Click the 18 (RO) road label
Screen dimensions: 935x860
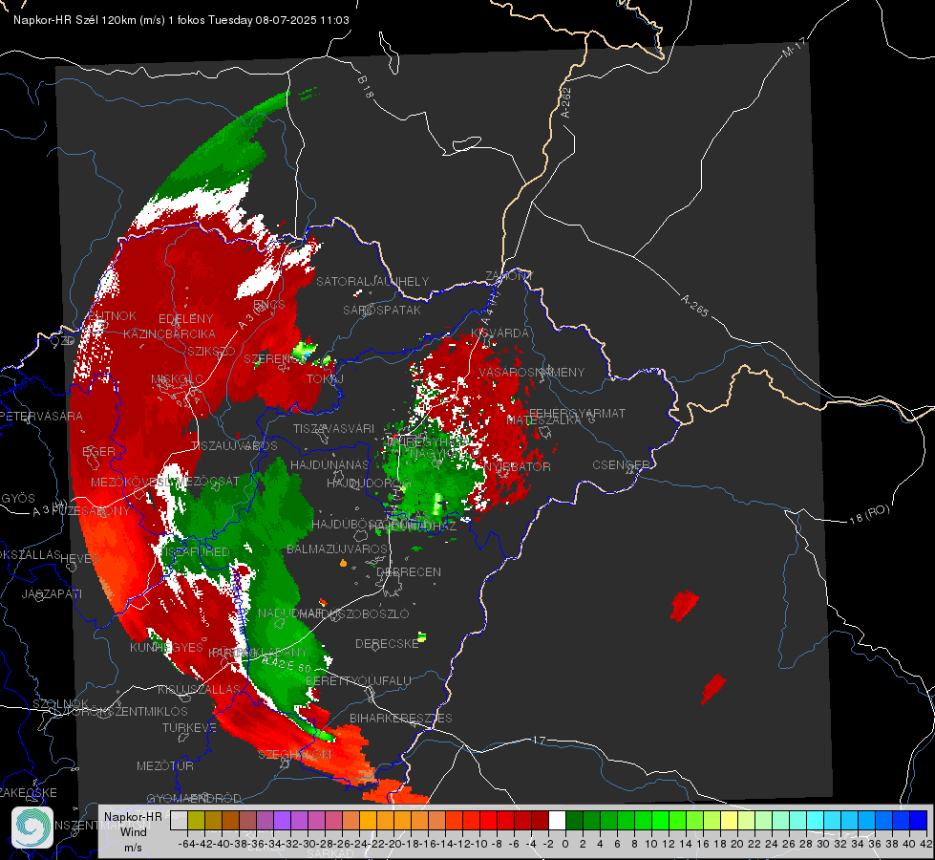point(869,514)
